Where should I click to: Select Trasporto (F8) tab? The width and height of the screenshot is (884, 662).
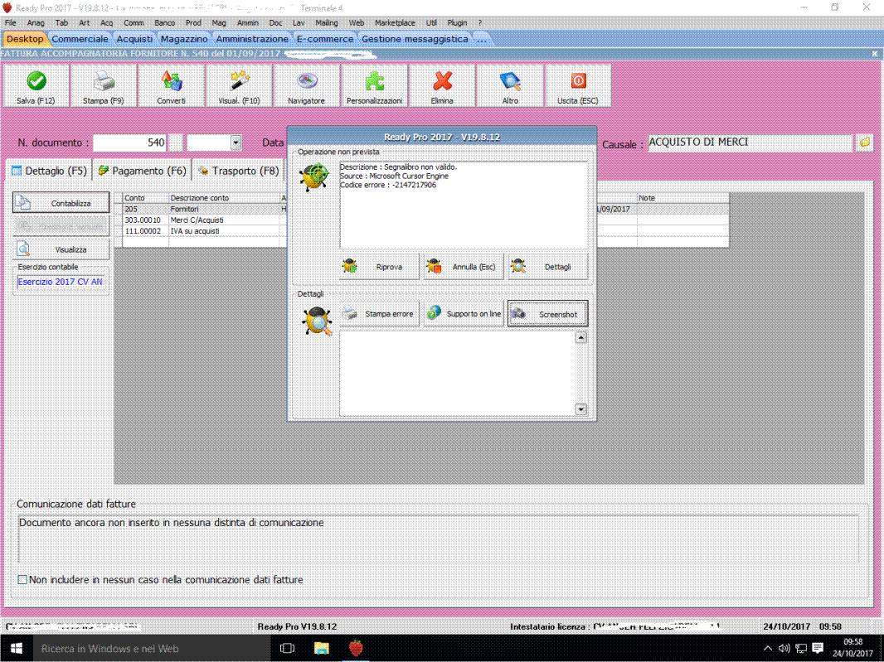239,171
